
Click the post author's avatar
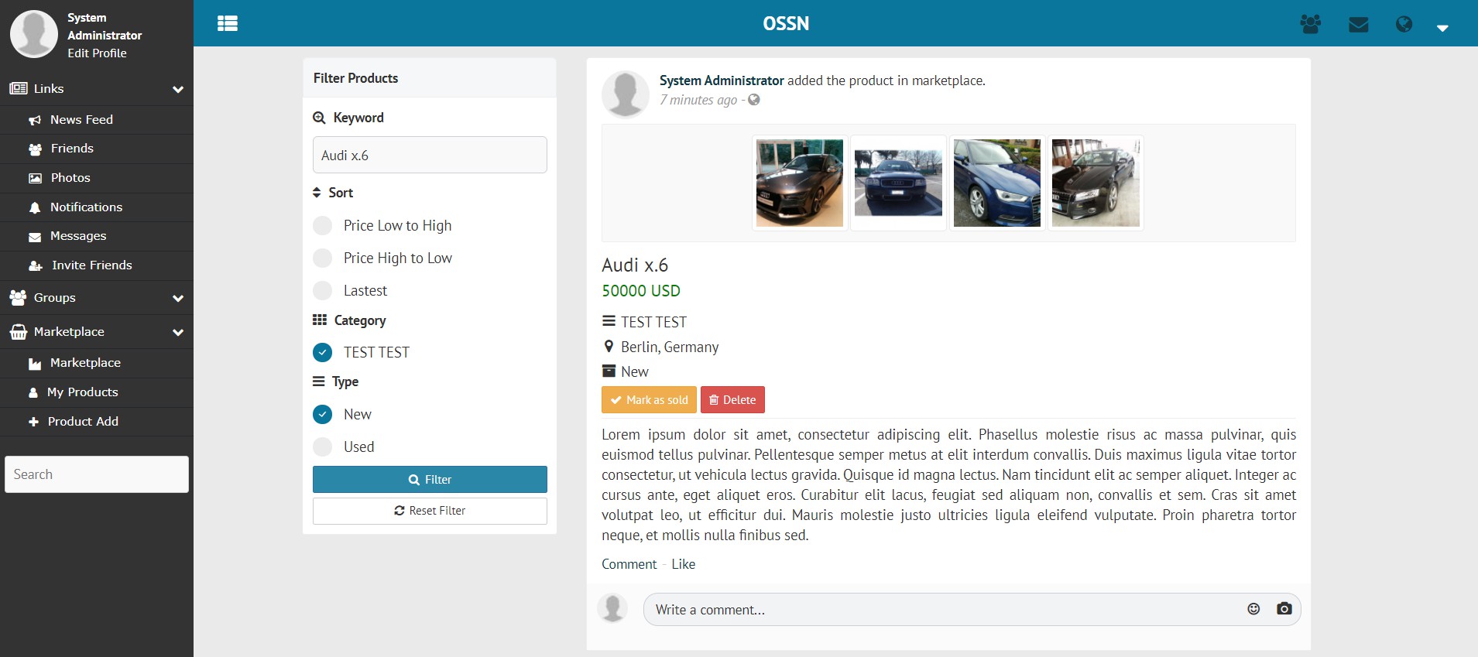pos(626,94)
